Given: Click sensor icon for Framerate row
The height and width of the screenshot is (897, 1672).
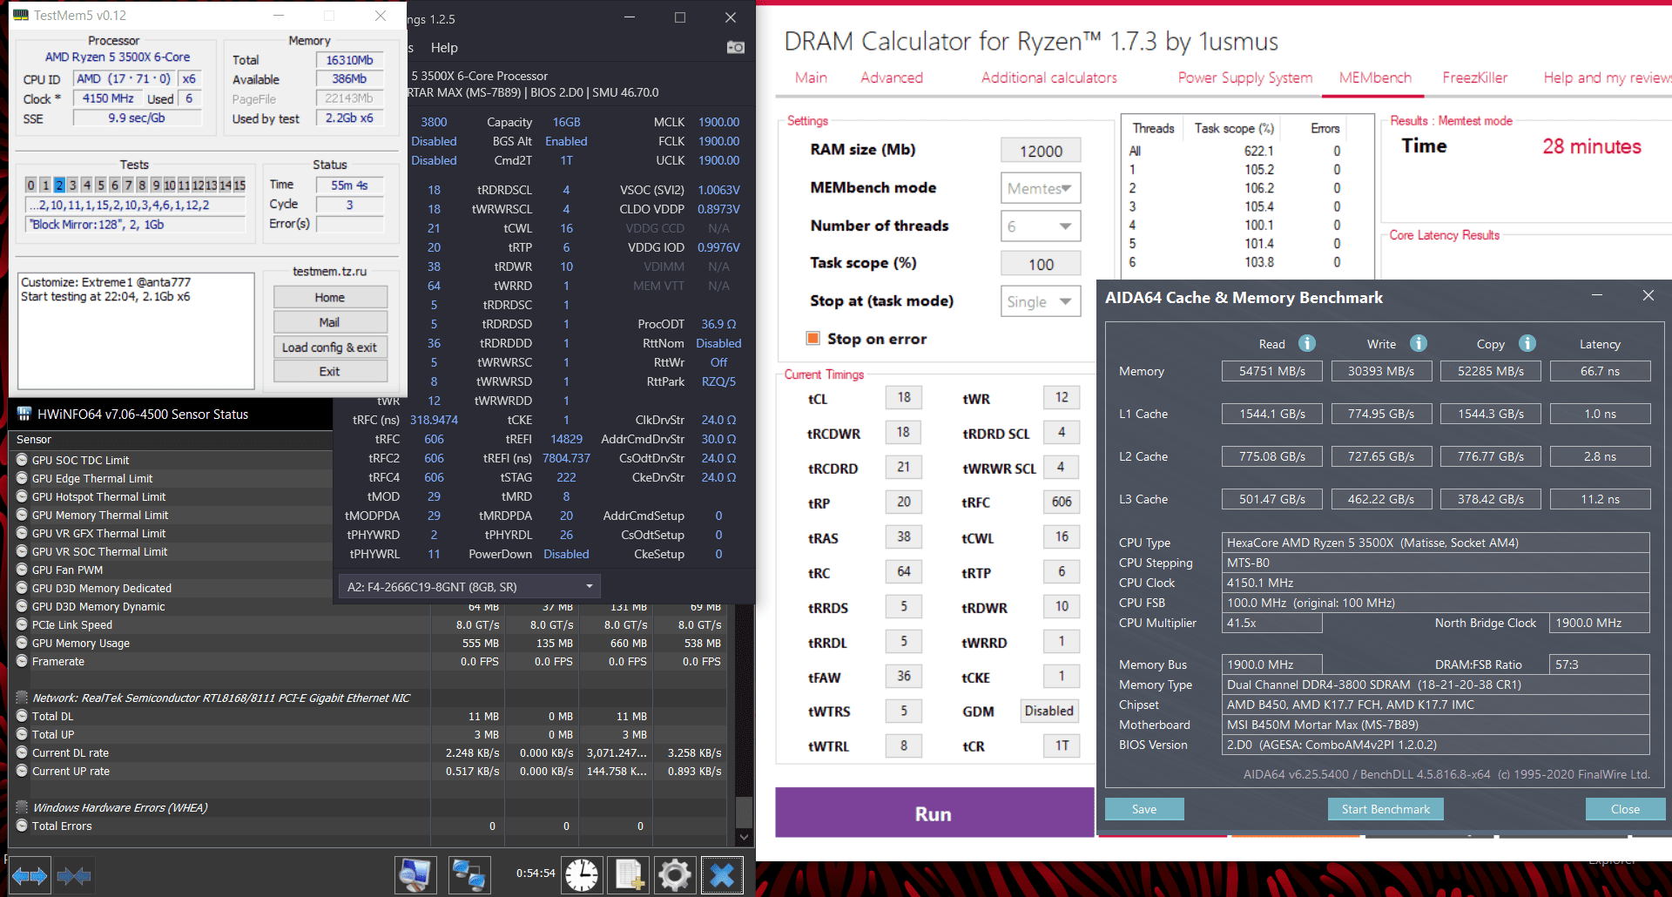Looking at the screenshot, I should click(x=23, y=661).
